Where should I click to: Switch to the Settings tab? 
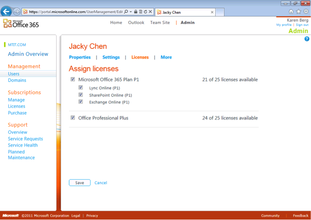point(111,57)
